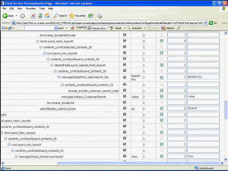This screenshot has height=171, width=228.
Task: Click the Google toolbar logo
Action: [x=7, y=28]
